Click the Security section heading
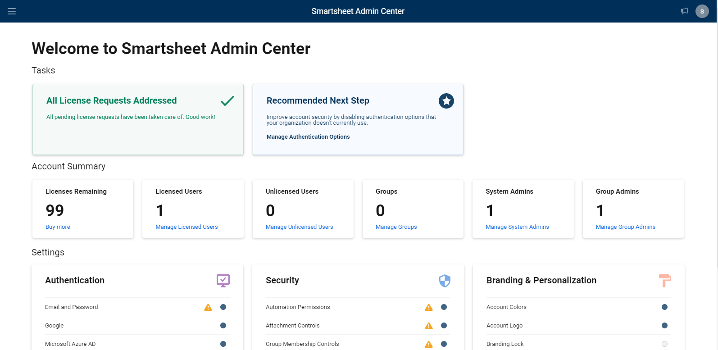The image size is (718, 350). tap(282, 280)
